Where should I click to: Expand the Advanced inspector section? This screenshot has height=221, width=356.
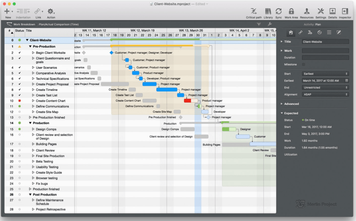pyautogui.click(x=282, y=104)
